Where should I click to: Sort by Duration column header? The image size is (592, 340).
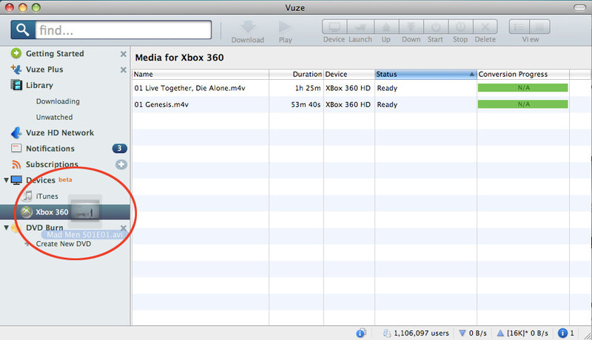tap(297, 74)
